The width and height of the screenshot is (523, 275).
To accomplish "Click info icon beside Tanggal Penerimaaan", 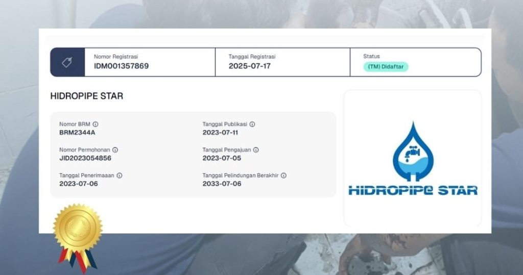I will click(x=119, y=176).
